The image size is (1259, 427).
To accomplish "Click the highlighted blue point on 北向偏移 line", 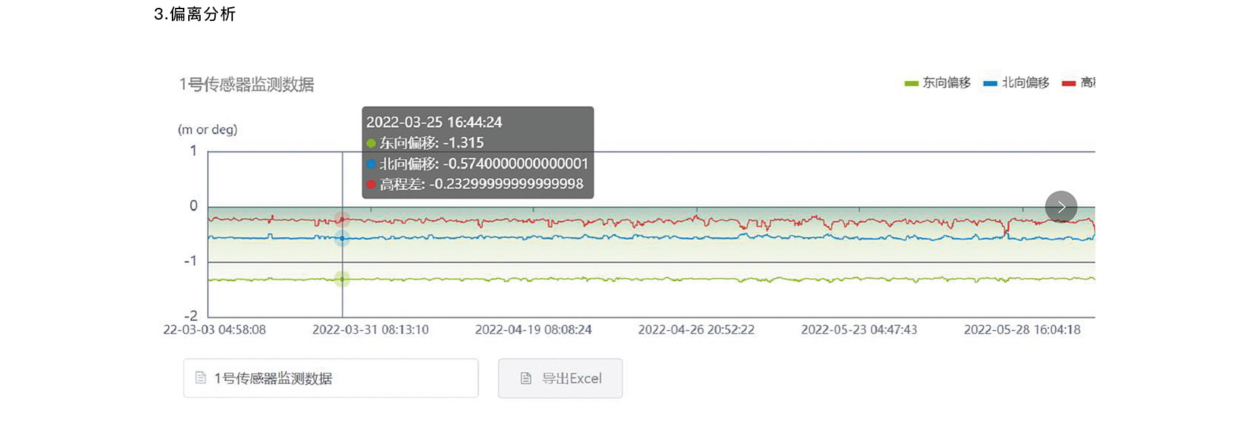I will tap(342, 238).
